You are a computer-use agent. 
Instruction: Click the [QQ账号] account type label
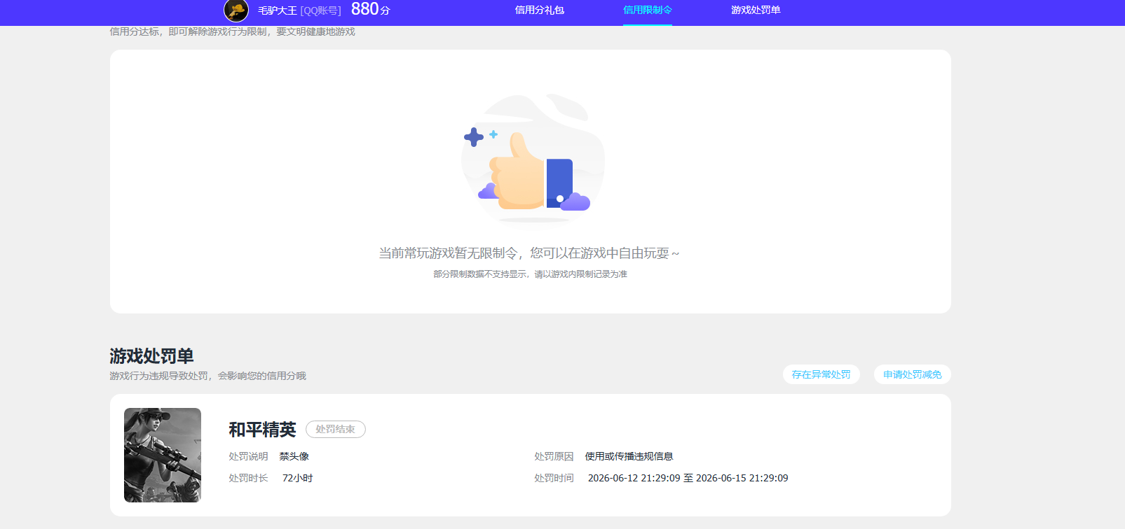tap(320, 10)
